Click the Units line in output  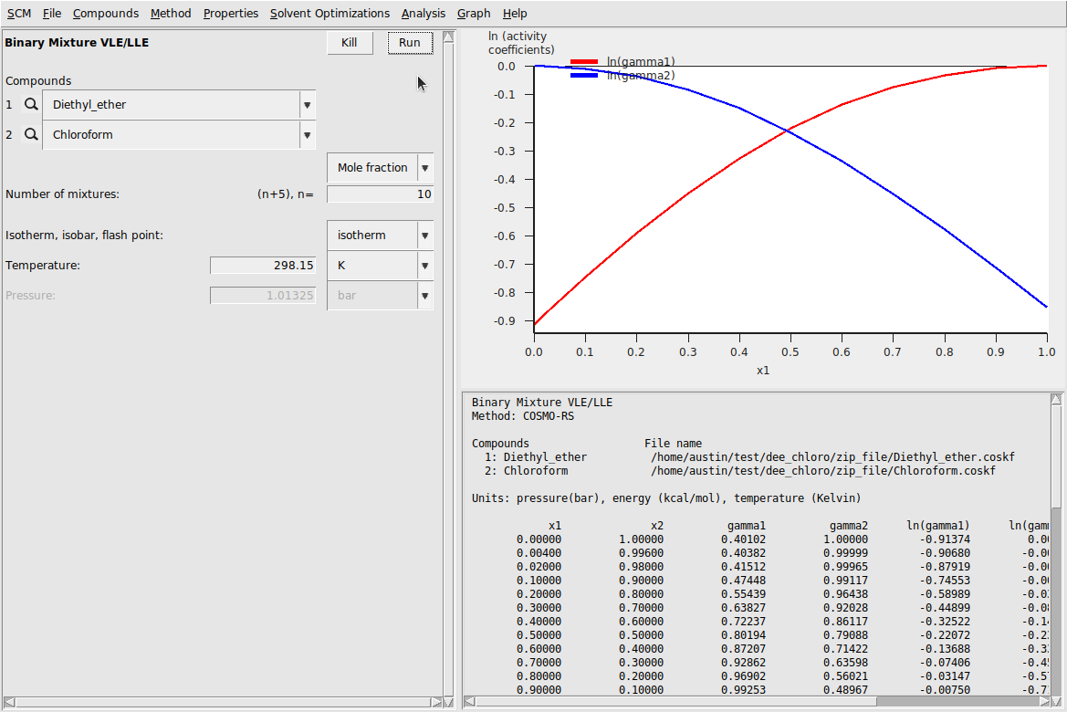point(666,498)
